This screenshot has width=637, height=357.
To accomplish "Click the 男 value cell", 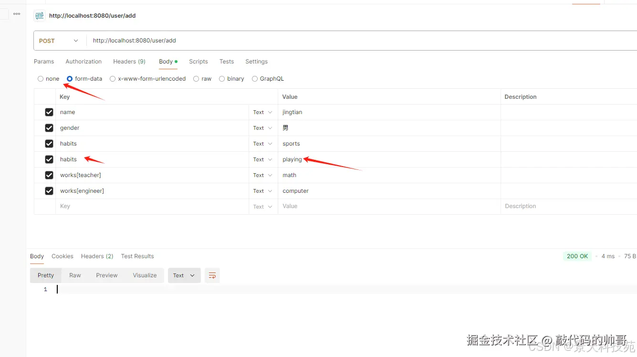I will point(389,128).
